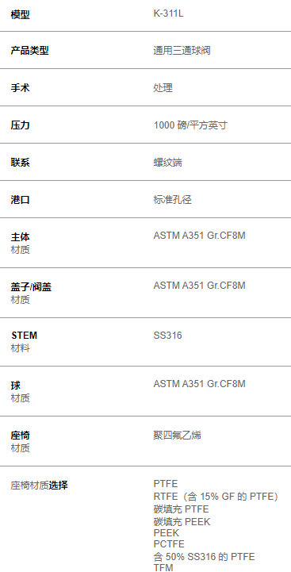The width and height of the screenshot is (291, 572).
Task: Select the 1000 磅/平方英寸 pressure value
Action: tap(190, 125)
